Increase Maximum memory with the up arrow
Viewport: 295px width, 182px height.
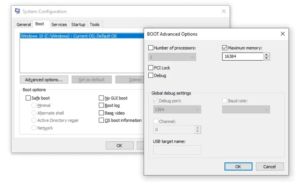[x=267, y=55]
